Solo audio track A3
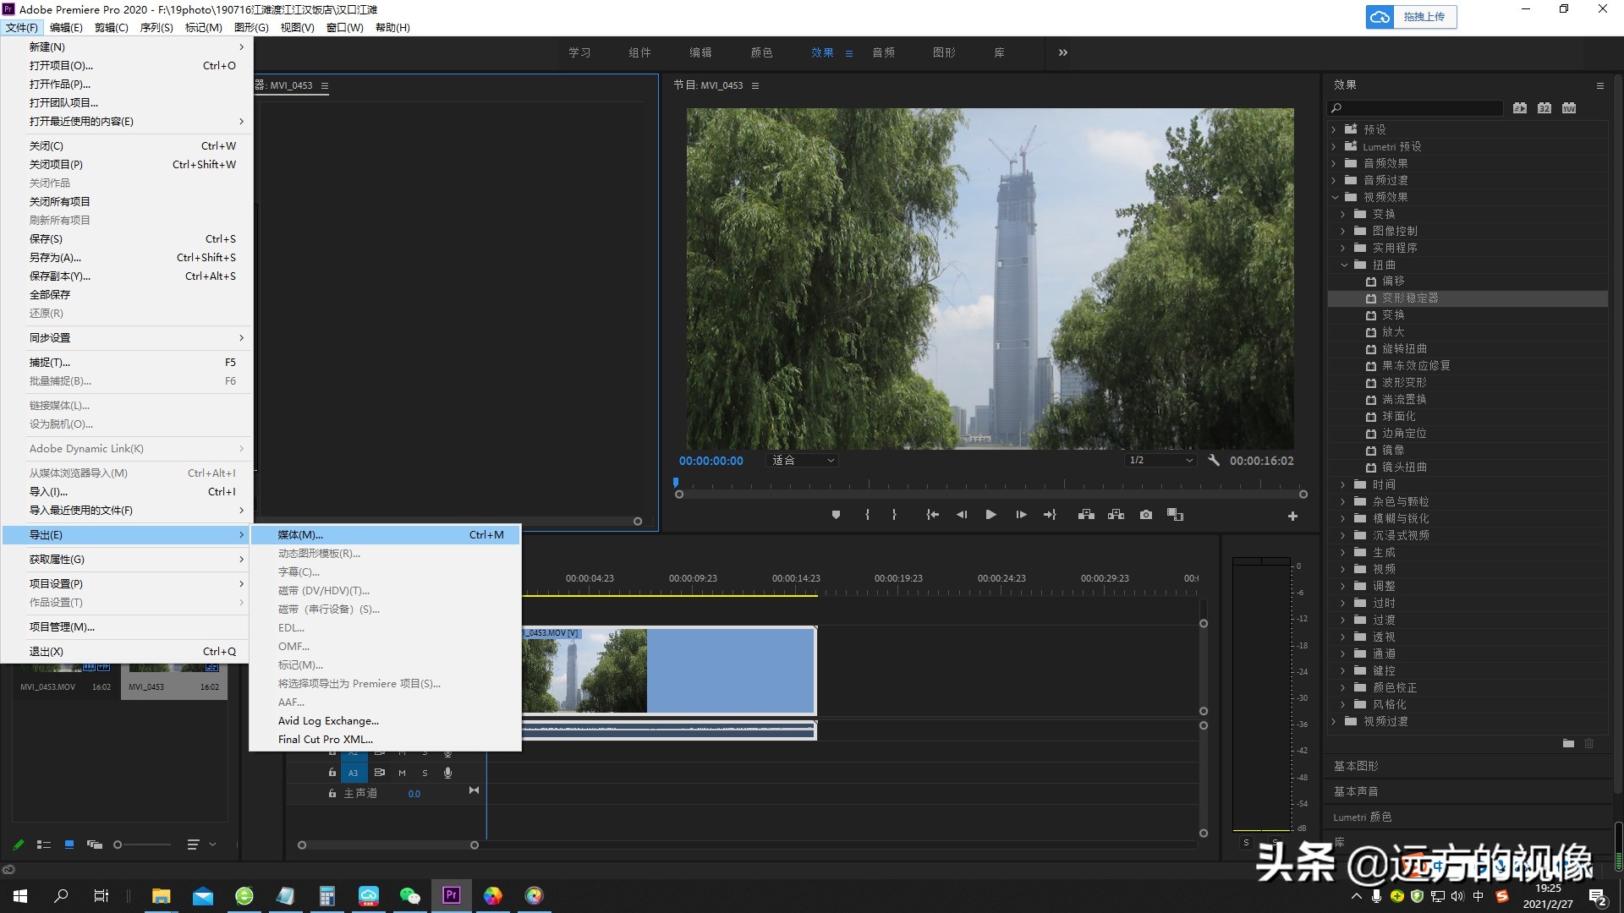This screenshot has width=1624, height=913. (x=425, y=773)
